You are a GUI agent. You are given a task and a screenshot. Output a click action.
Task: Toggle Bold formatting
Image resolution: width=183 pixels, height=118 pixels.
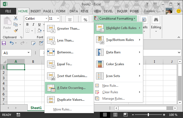click(x=28, y=25)
